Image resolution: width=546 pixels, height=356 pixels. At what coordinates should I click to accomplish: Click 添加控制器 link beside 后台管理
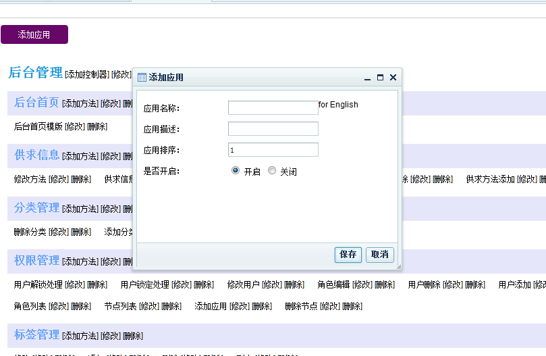(x=86, y=74)
